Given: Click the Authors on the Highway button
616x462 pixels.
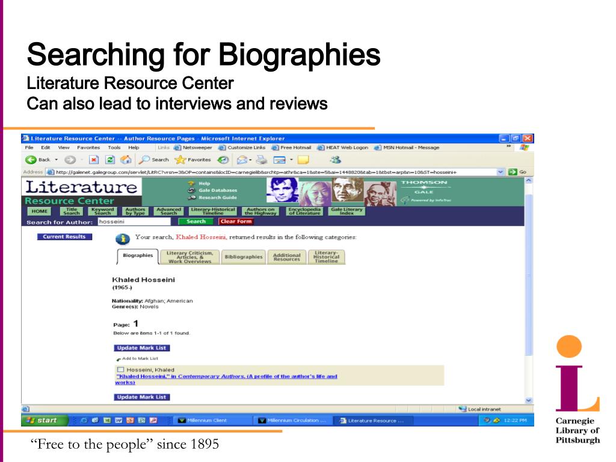Looking at the screenshot, I should click(260, 211).
